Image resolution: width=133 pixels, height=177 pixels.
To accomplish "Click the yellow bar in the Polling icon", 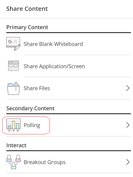I will [14, 125].
